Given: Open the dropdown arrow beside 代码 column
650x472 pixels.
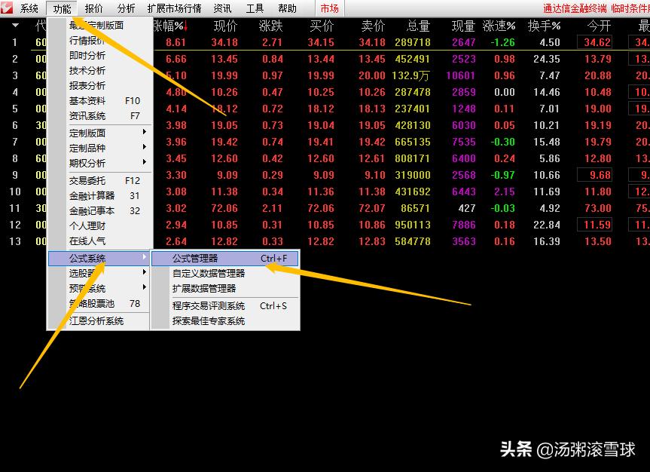Looking at the screenshot, I should click(x=15, y=25).
